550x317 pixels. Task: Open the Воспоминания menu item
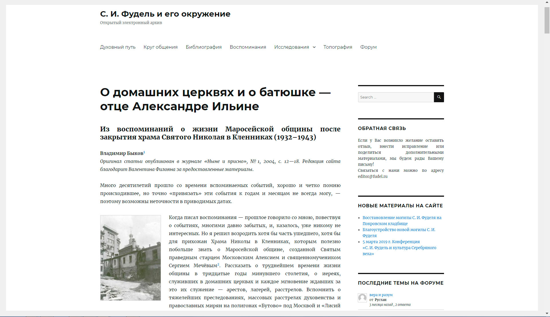coord(248,47)
